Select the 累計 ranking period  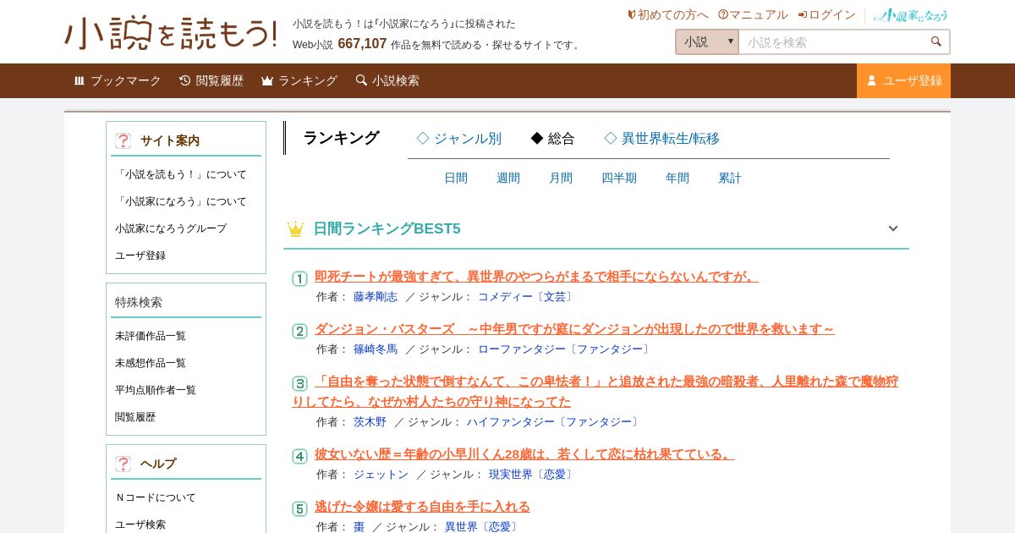(x=730, y=179)
